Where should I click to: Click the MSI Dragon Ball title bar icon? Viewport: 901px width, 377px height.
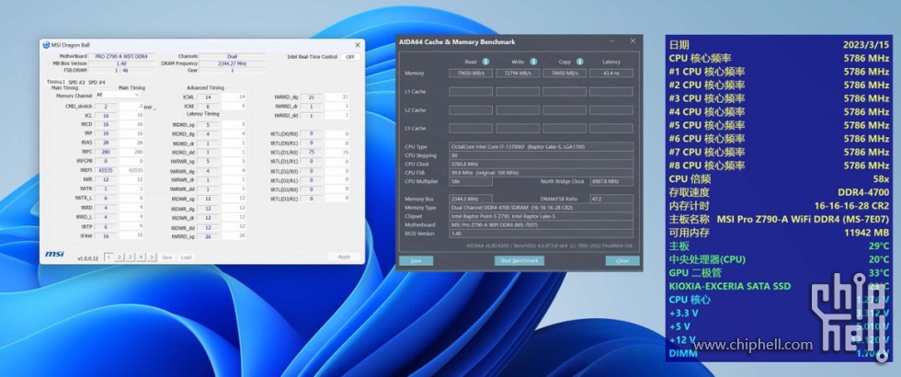tap(46, 45)
